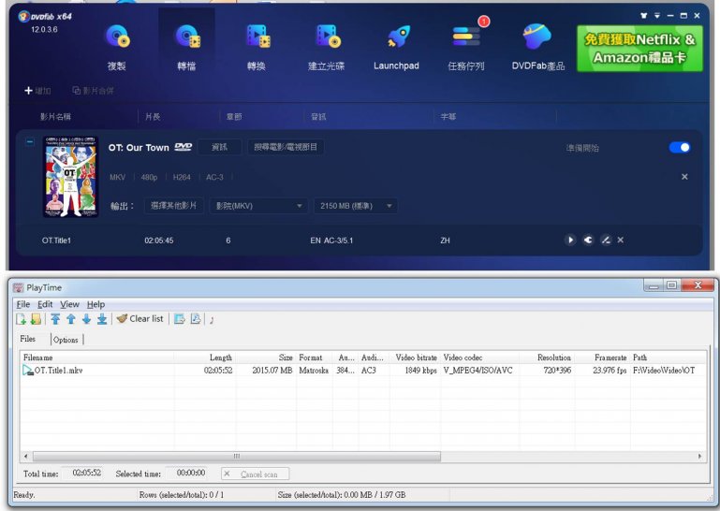Click the OT: Our Town cover thumbnail
Image resolution: width=720 pixels, height=511 pixels.
coord(71,177)
